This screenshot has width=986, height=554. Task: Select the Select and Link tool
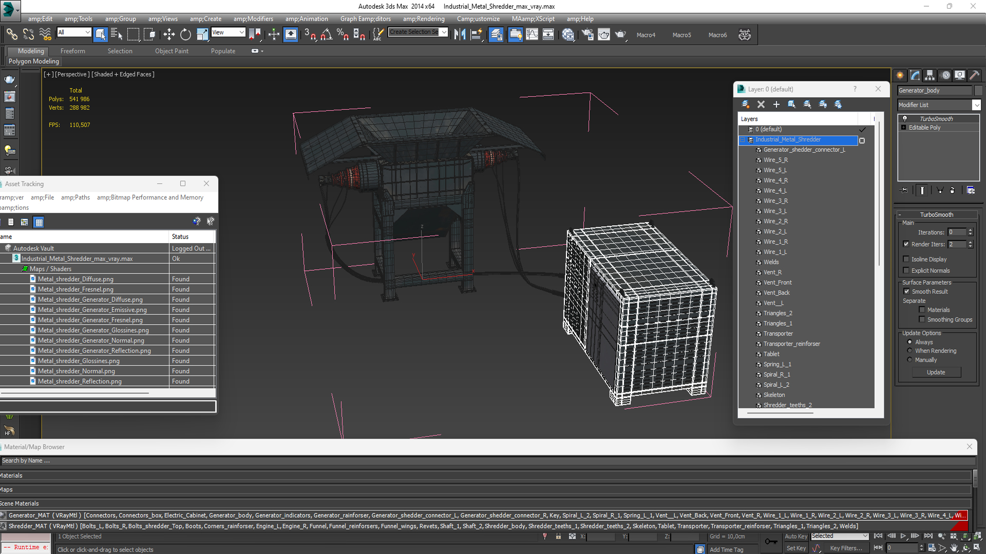(11, 34)
